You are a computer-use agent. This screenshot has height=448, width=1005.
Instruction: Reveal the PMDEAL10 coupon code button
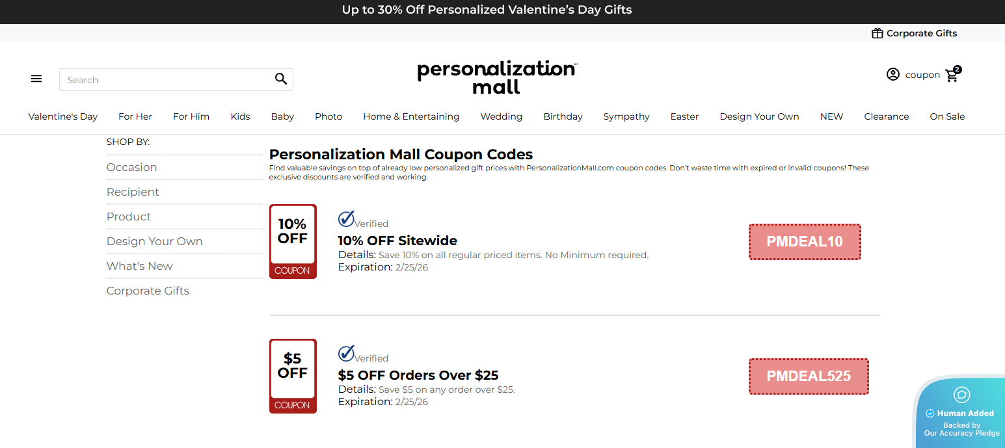pyautogui.click(x=805, y=242)
